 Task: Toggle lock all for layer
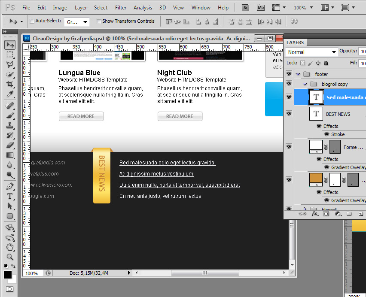point(326,63)
